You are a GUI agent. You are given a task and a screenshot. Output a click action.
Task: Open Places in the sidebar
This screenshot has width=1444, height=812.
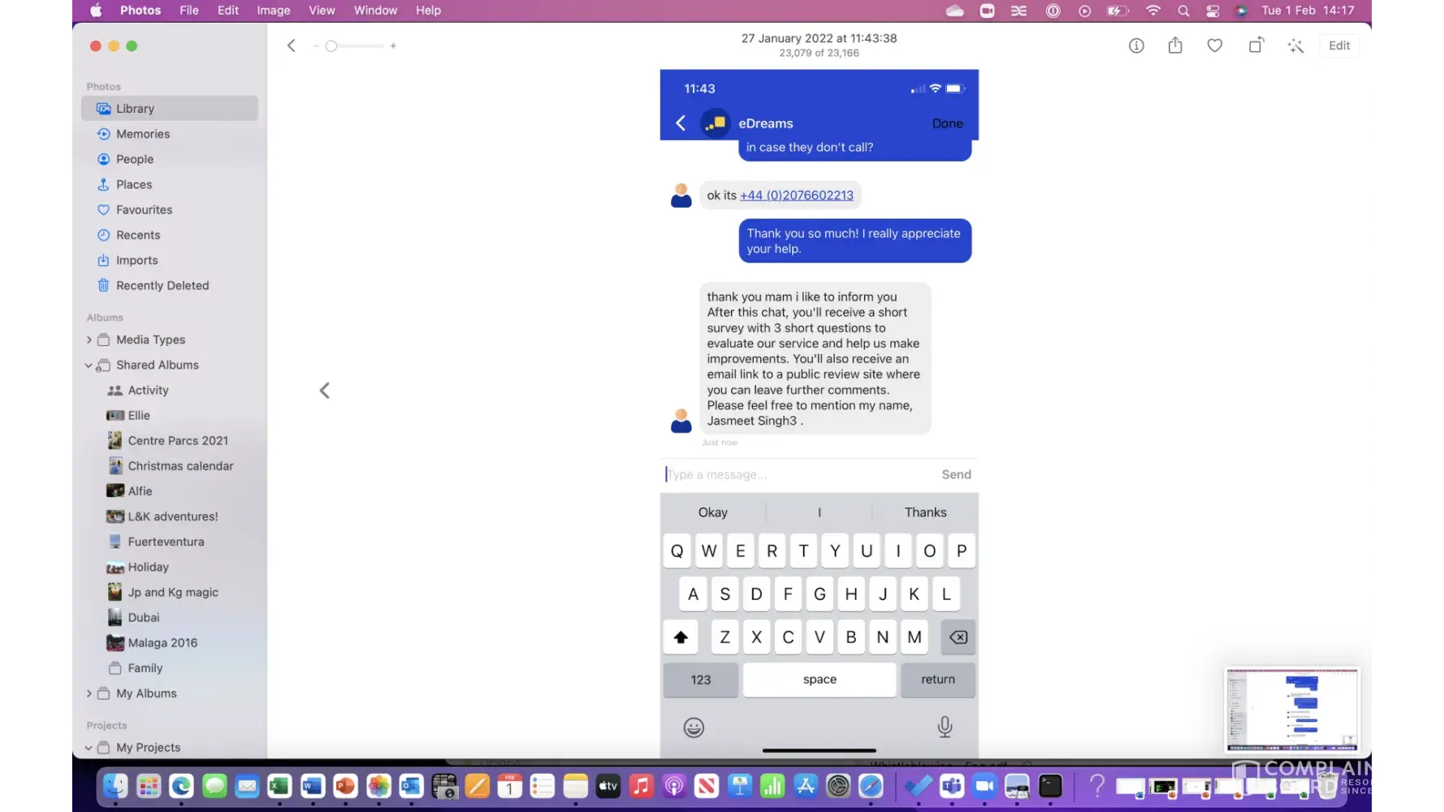[170, 184]
